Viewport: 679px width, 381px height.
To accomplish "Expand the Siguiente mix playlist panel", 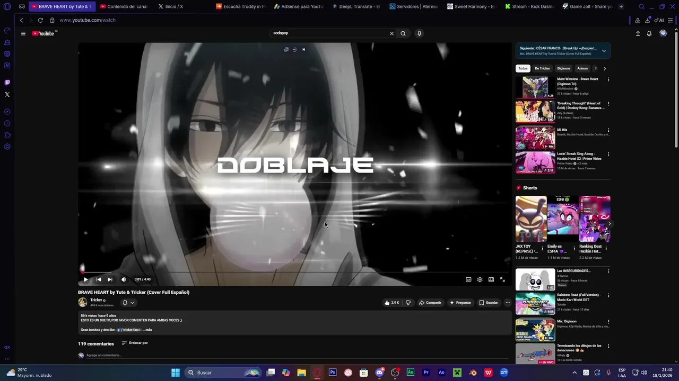I will (x=604, y=51).
